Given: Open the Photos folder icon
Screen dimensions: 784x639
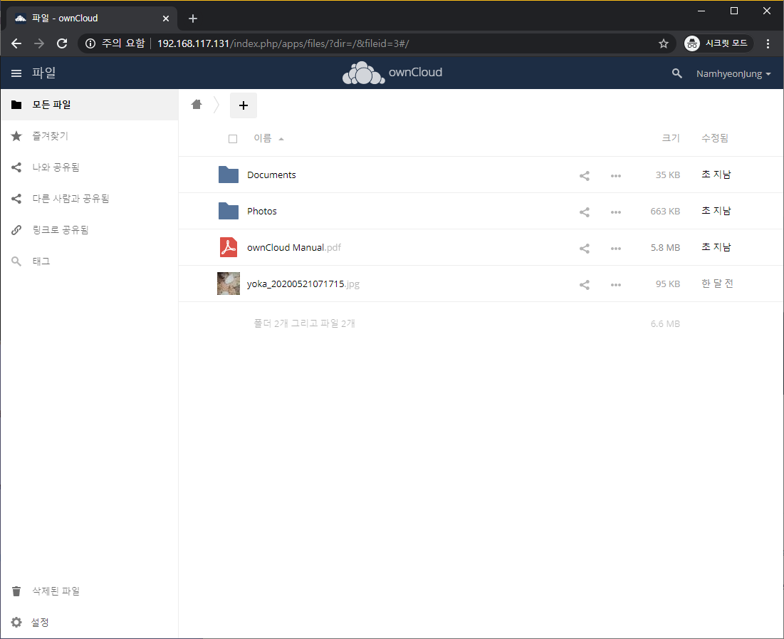Looking at the screenshot, I should [x=229, y=211].
